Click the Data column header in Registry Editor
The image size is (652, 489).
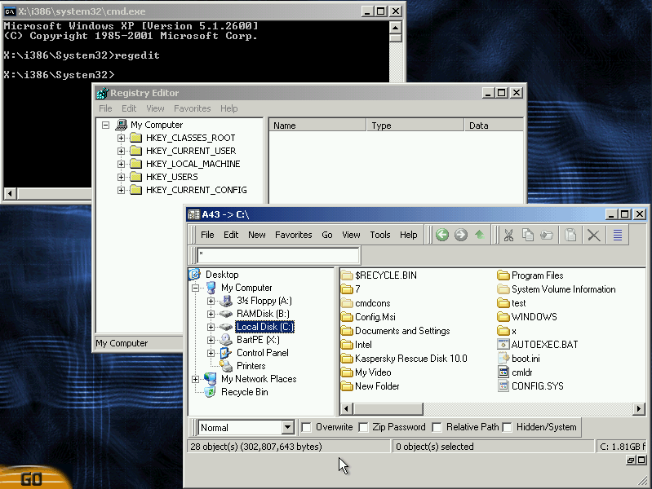tap(494, 126)
